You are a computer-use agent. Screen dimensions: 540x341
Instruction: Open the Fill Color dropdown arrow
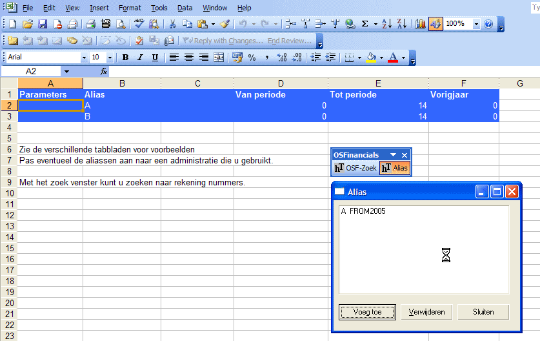click(381, 57)
